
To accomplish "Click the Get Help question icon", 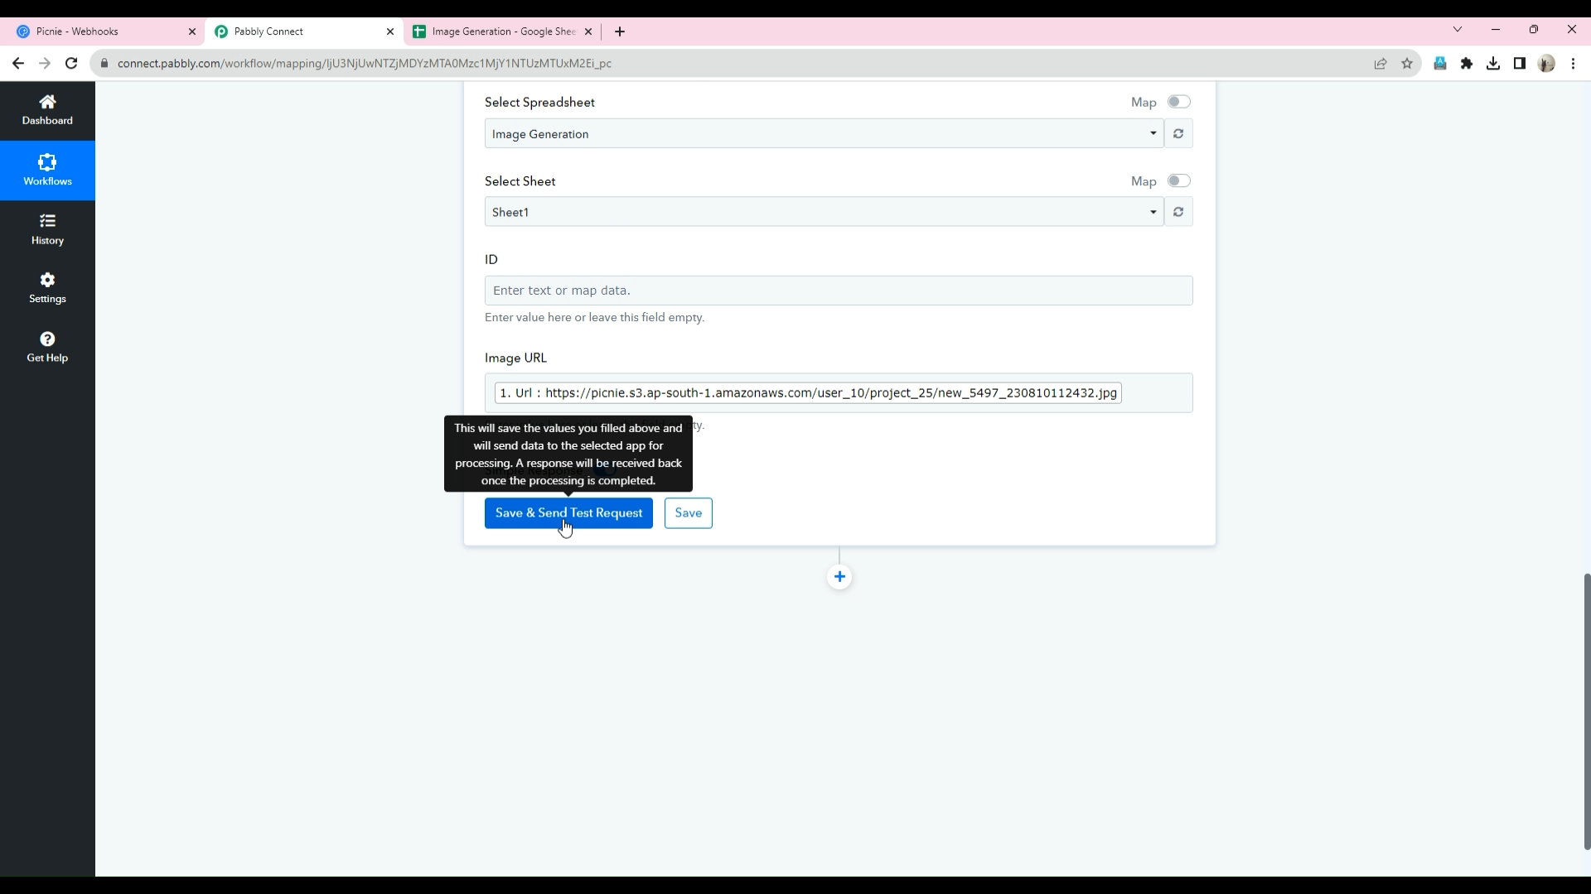I will (47, 339).
